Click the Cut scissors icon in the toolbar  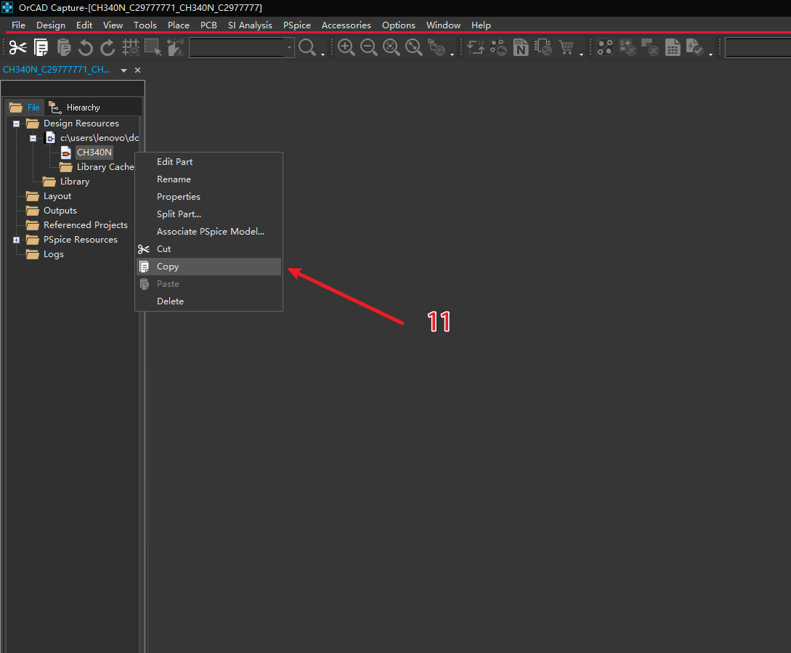(x=17, y=47)
